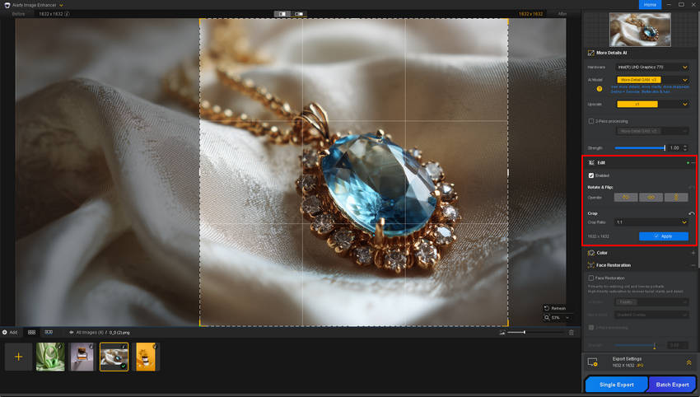Expand Export Settings with the double chevron
The width and height of the screenshot is (700, 397).
tap(688, 362)
